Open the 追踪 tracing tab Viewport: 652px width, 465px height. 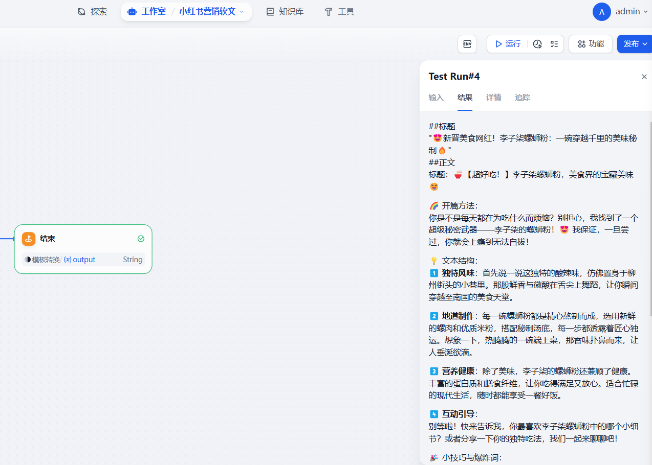pyautogui.click(x=522, y=98)
